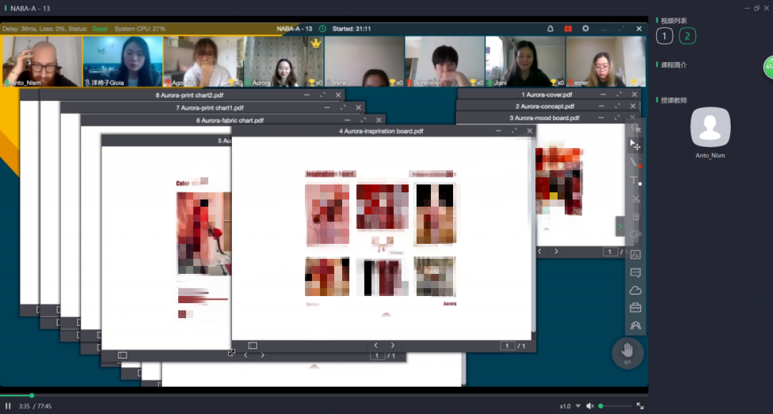
Task: Go to next page in mood board window
Action: [x=556, y=252]
